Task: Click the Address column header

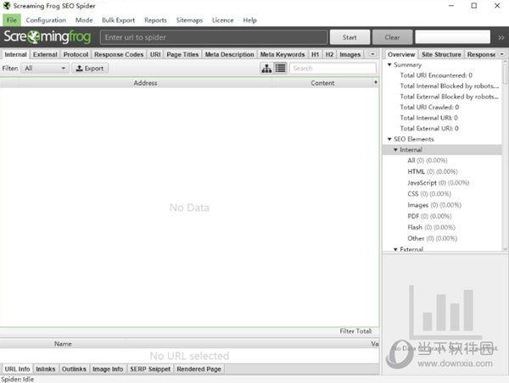Action: point(145,83)
